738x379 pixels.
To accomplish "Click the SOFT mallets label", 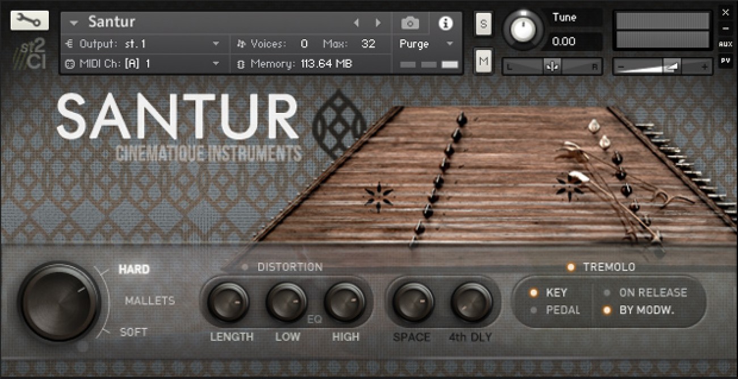I will [x=133, y=332].
